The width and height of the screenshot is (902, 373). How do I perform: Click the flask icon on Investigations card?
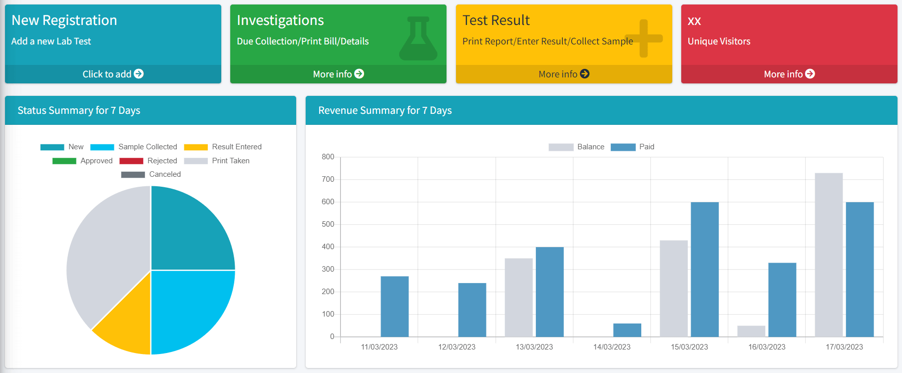pyautogui.click(x=418, y=38)
